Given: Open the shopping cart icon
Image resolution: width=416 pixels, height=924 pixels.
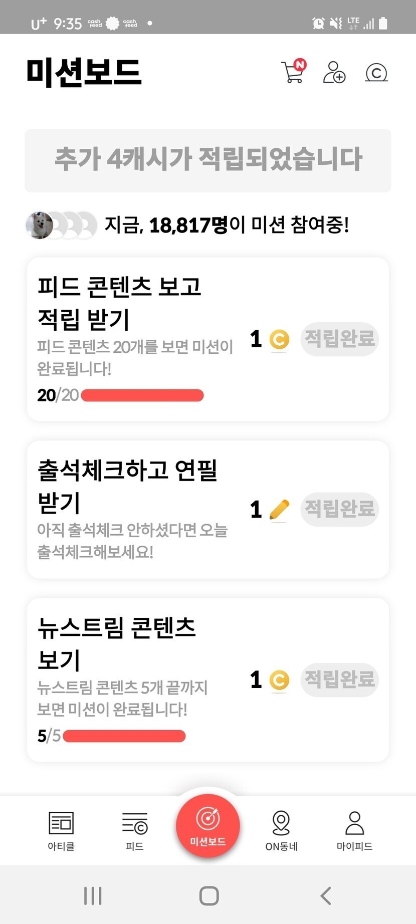Looking at the screenshot, I should tap(293, 72).
